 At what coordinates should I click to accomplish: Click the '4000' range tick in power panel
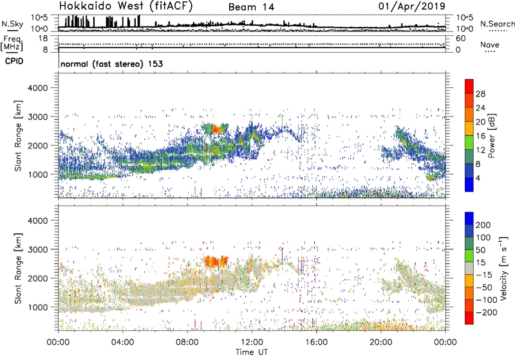38,88
